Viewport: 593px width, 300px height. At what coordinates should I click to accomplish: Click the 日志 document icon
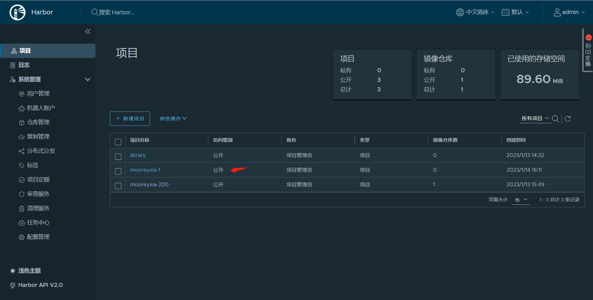13,65
